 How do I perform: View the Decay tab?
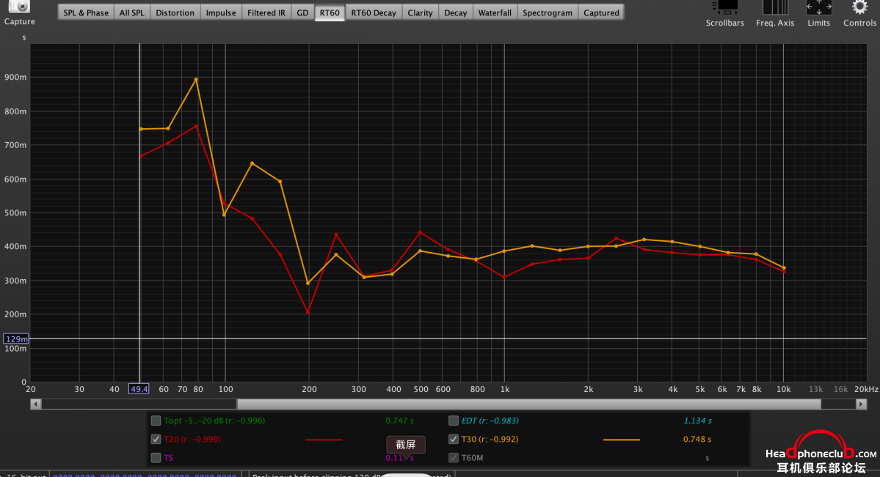tap(455, 12)
